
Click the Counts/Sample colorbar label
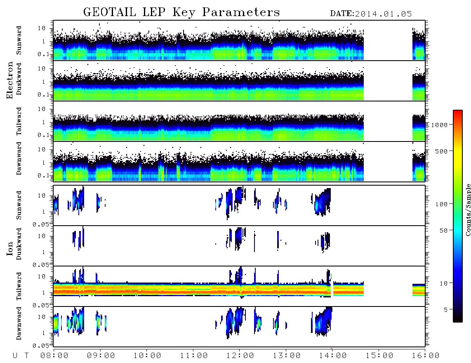[x=468, y=210]
